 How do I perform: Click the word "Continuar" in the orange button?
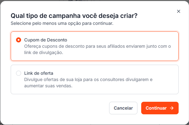pyautogui.click(x=156, y=108)
